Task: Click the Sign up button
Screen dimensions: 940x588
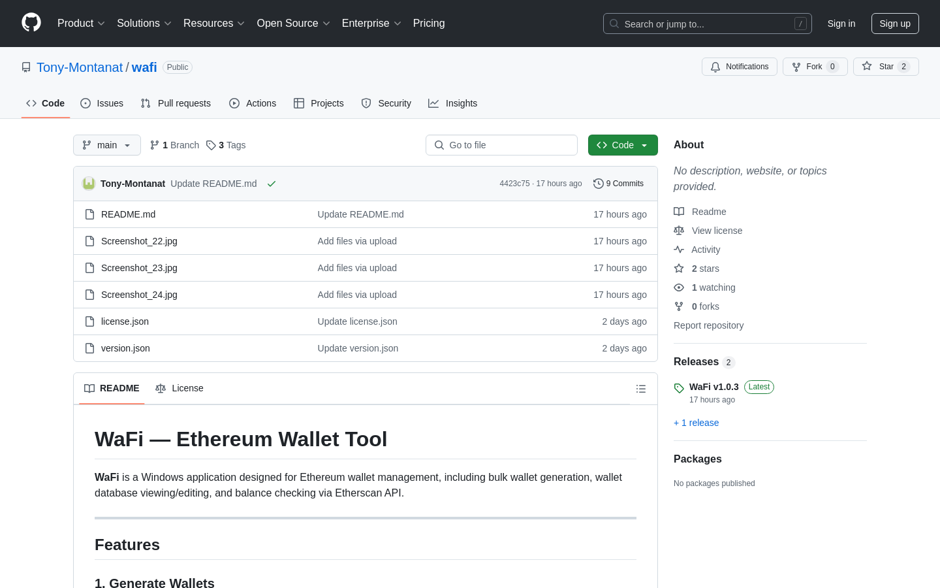Action: pos(895,24)
